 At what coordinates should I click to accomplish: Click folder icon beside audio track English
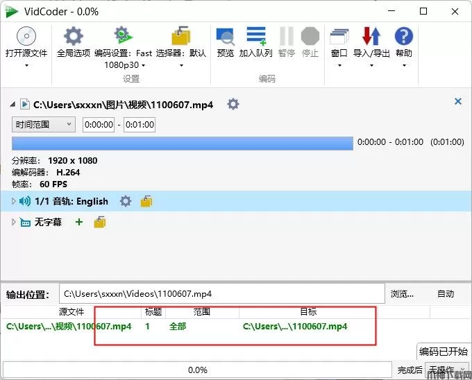(146, 201)
